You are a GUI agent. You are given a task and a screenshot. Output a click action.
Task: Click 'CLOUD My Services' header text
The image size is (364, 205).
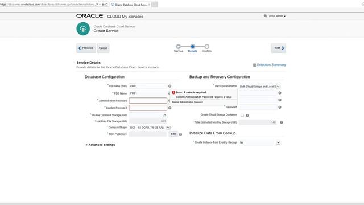point(125,17)
